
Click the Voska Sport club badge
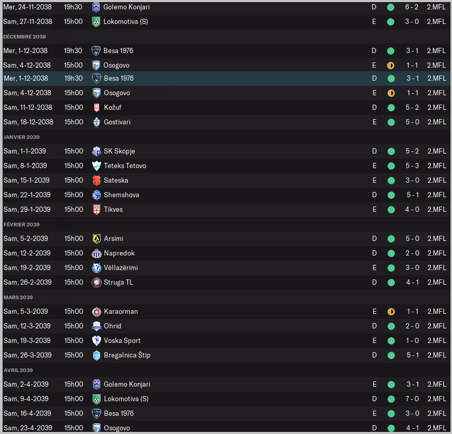point(96,341)
